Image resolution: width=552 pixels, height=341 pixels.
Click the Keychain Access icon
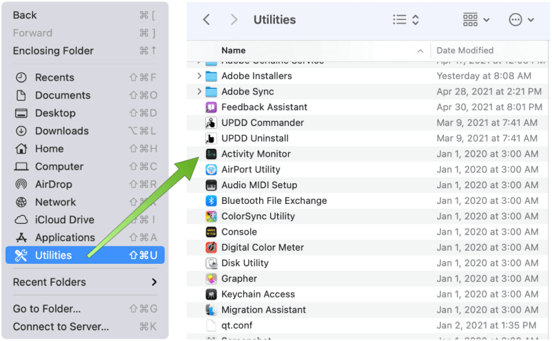212,295
